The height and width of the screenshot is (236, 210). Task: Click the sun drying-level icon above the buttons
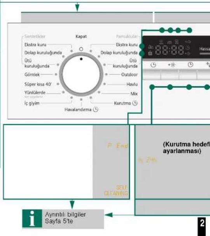tap(172, 65)
